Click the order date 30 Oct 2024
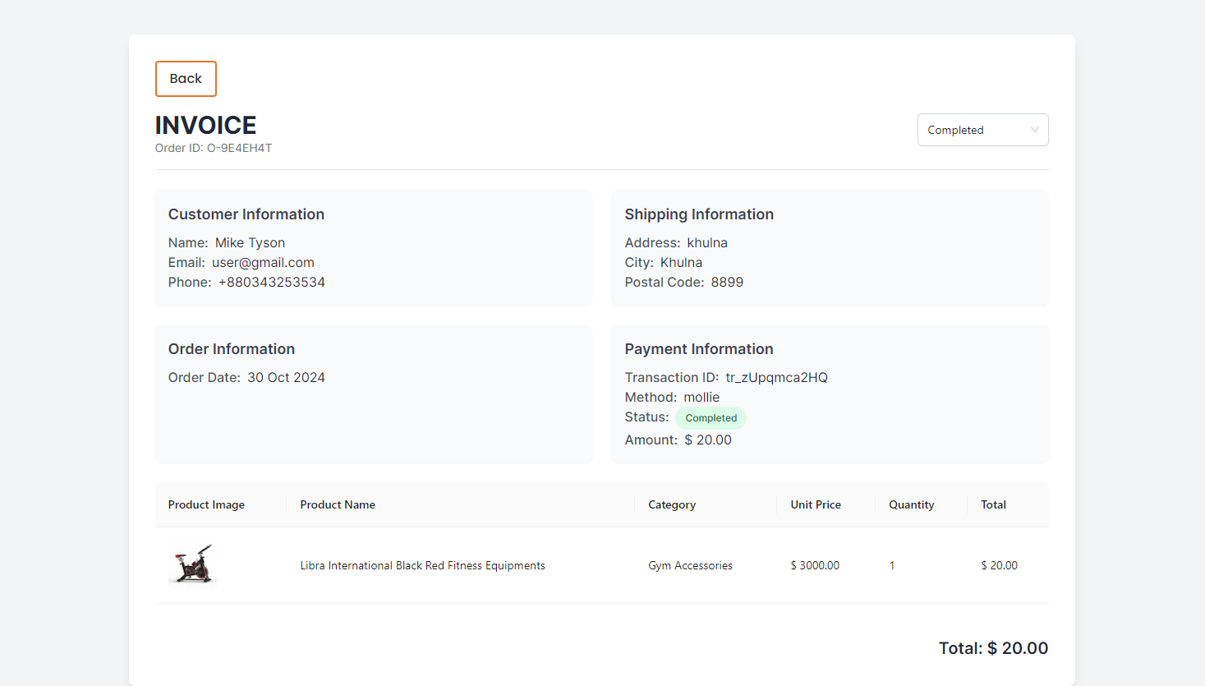Screen dimensions: 1205x686 (x=286, y=378)
